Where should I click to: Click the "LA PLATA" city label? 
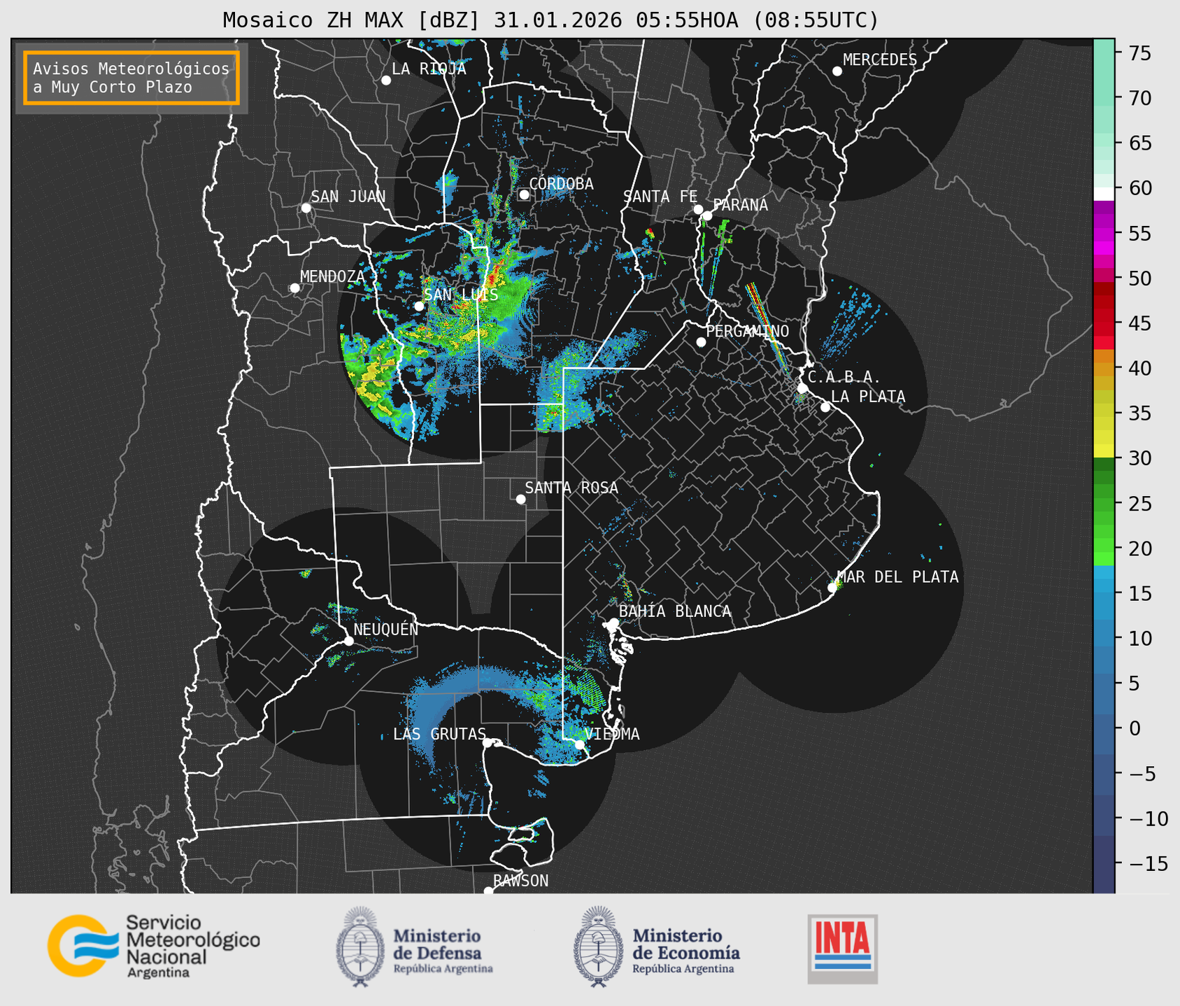coord(868,397)
